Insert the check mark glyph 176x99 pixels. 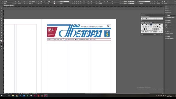coord(162,27)
